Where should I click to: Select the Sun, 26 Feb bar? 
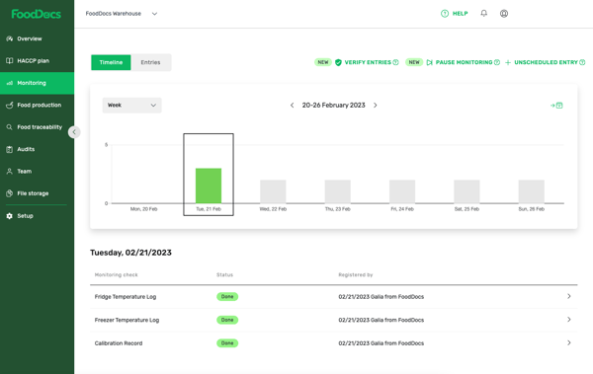532,191
